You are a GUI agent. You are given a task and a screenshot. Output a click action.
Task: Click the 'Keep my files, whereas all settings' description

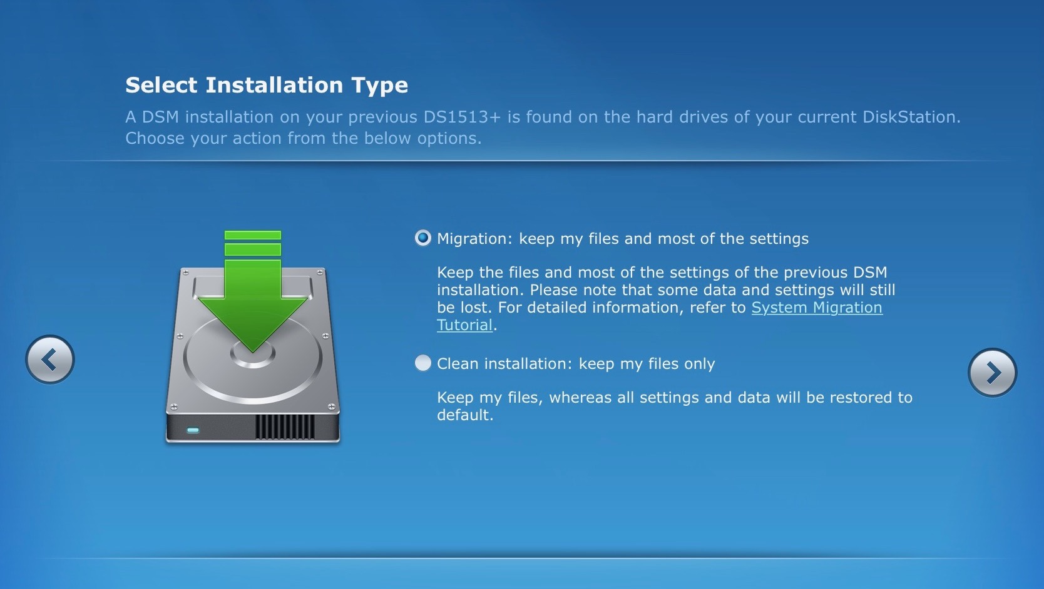(x=675, y=406)
